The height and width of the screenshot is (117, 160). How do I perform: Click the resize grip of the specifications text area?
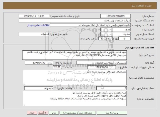click(24, 84)
